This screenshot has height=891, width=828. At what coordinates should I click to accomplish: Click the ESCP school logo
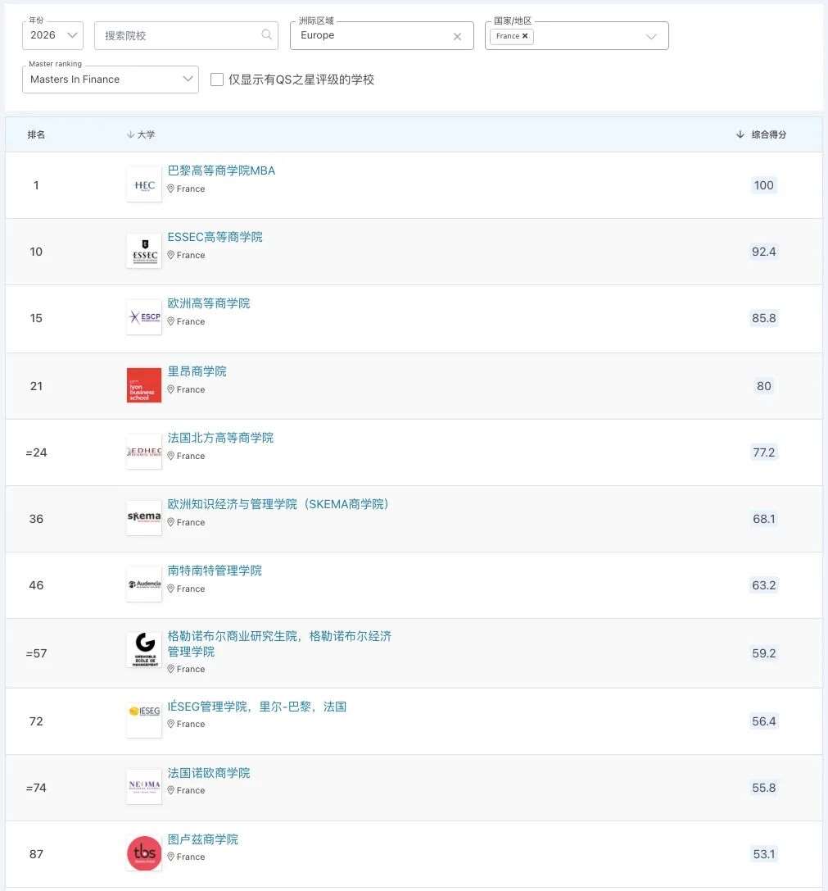[144, 317]
